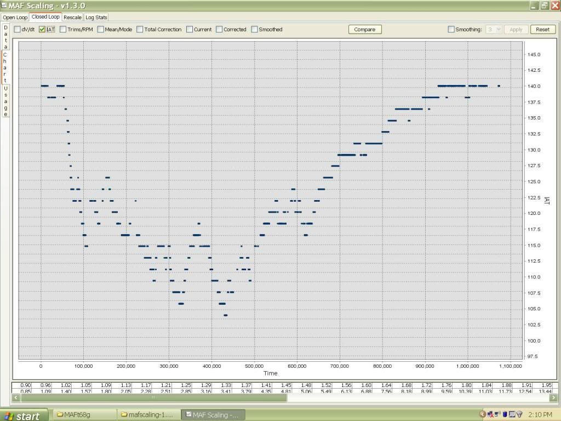Enable the dV/dt checkbox
The height and width of the screenshot is (421, 561).
click(x=17, y=30)
